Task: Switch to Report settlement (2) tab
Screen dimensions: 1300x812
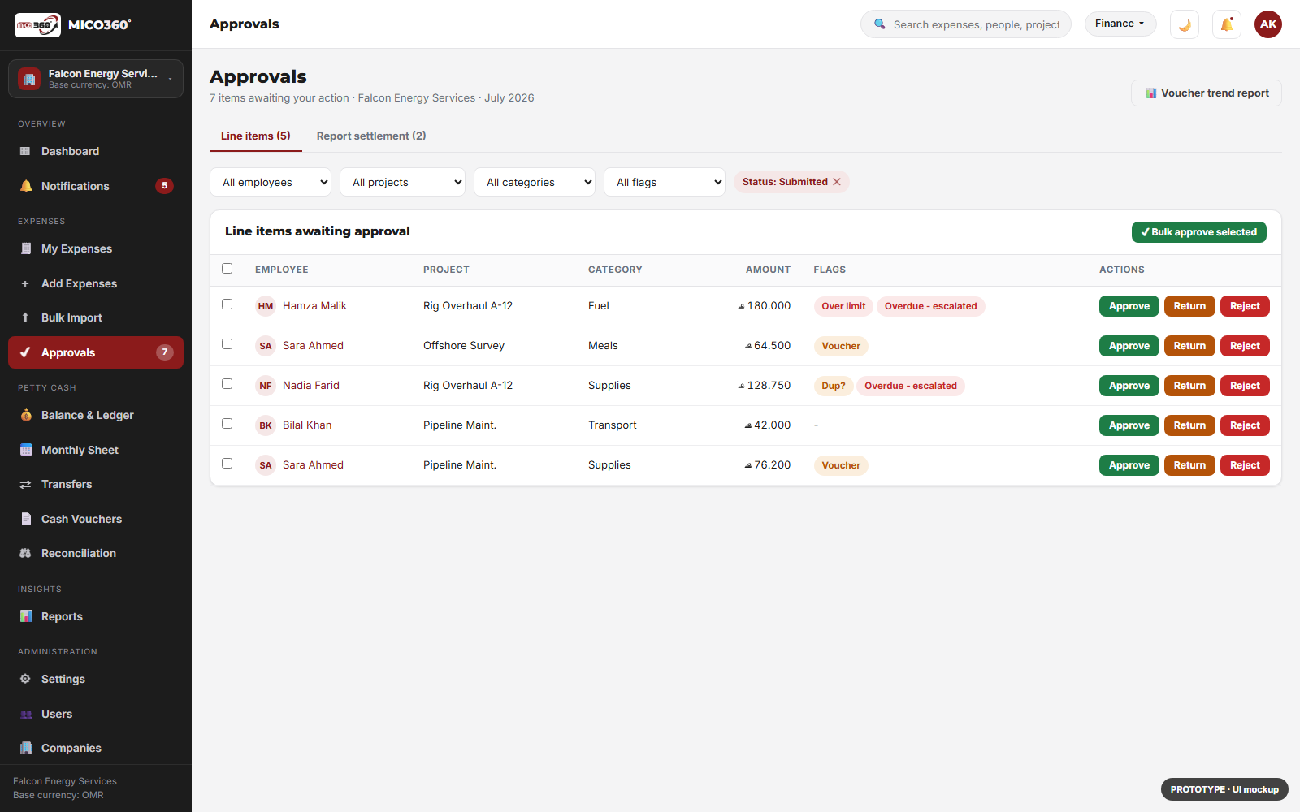Action: [371, 136]
